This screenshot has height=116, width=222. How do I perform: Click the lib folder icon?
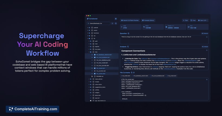89,39
